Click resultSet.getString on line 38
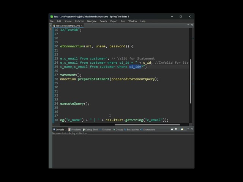 [x=124, y=120]
